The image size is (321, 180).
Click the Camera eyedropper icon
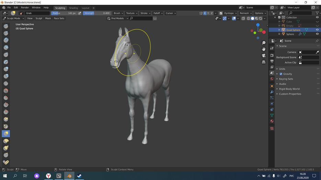(x=317, y=52)
